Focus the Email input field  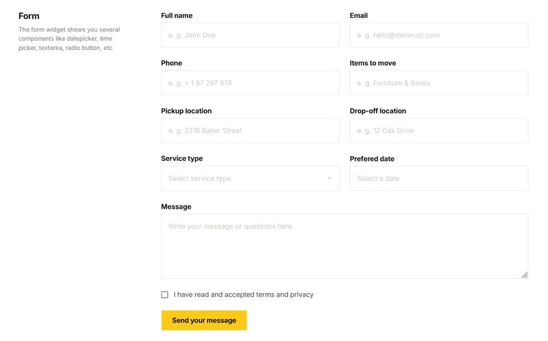[438, 35]
